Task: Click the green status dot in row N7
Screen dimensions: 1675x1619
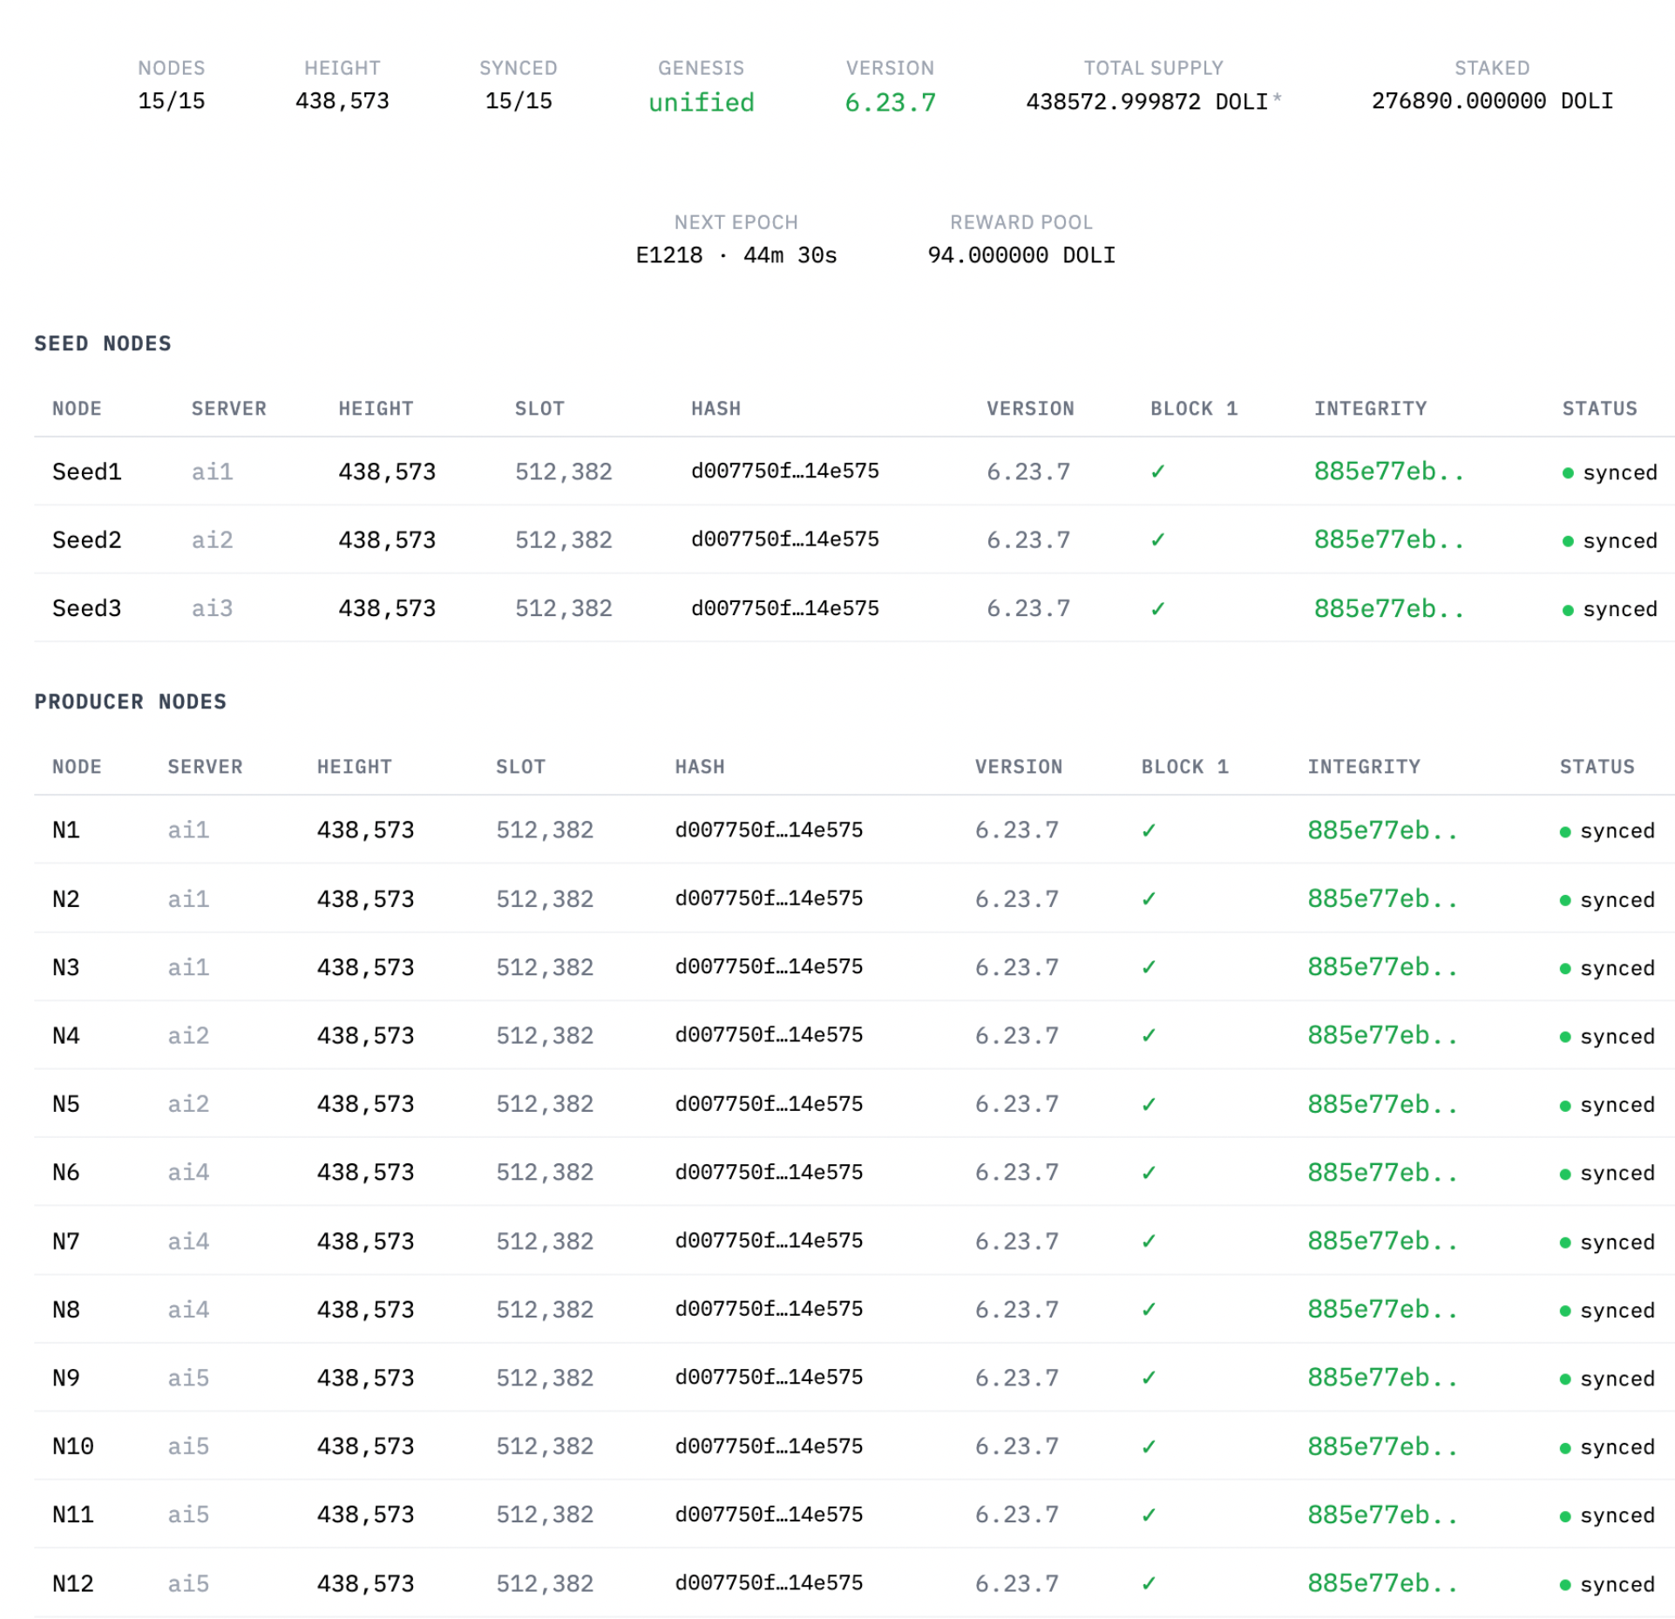Action: click(x=1565, y=1243)
